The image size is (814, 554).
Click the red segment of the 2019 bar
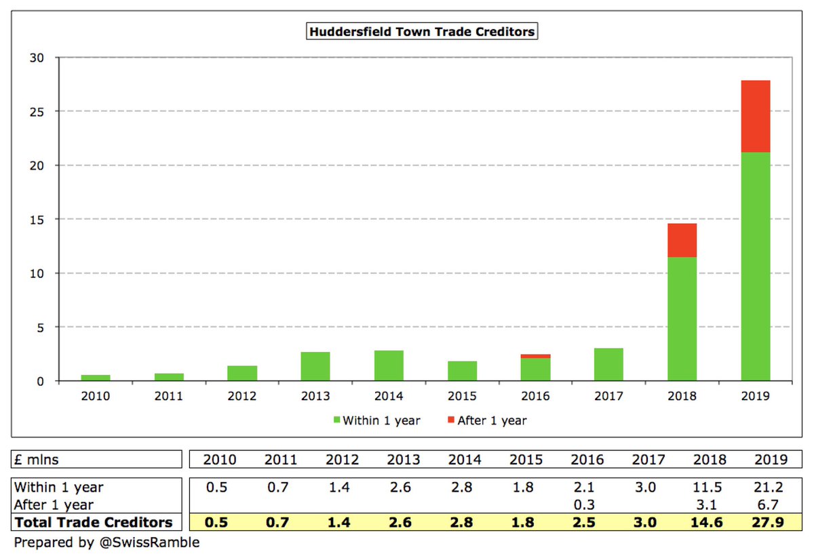click(x=755, y=117)
